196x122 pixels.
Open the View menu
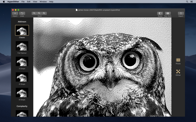click(x=35, y=2)
